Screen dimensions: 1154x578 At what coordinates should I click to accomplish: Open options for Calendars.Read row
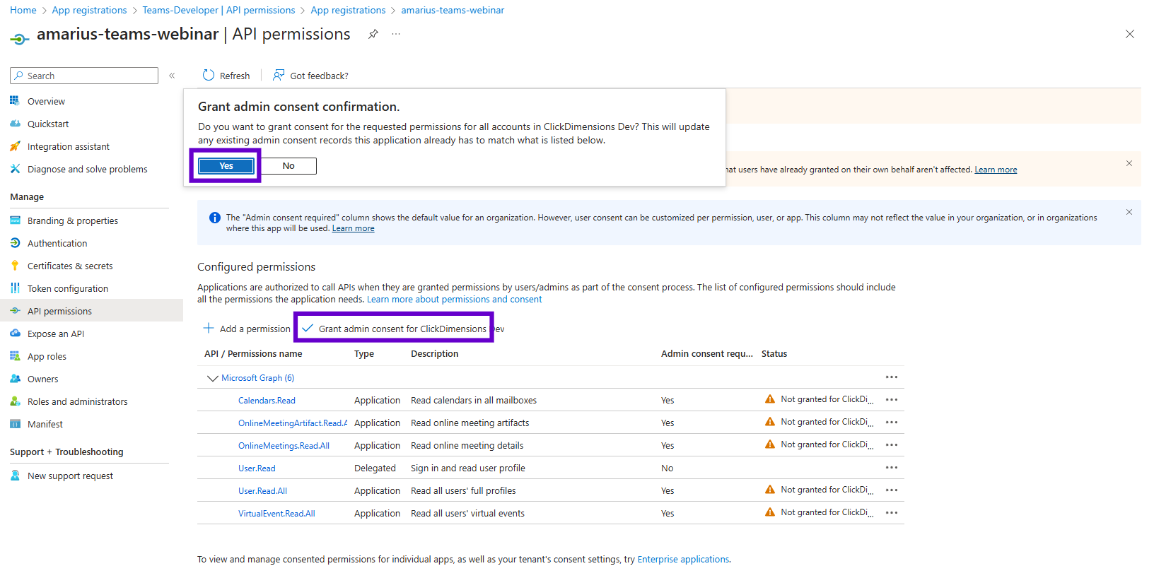892,400
